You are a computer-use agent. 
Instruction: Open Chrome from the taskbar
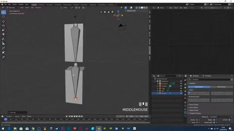(x=33, y=128)
